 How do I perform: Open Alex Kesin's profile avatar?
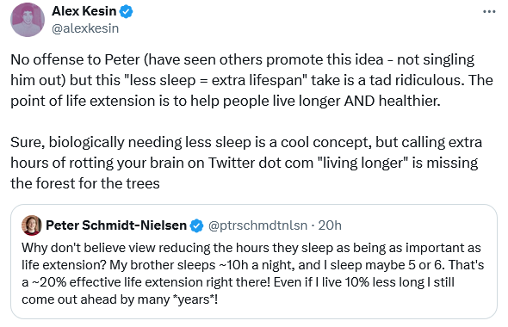point(28,20)
